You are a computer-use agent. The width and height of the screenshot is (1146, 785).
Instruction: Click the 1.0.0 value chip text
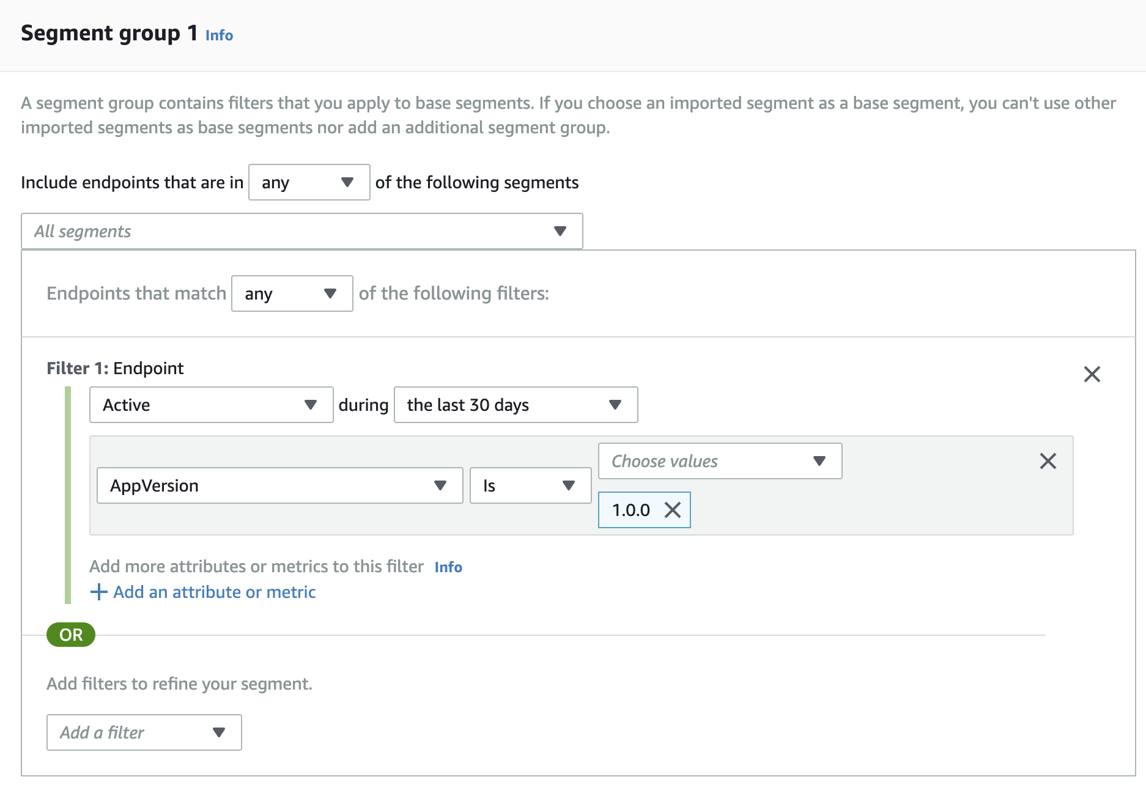(630, 510)
